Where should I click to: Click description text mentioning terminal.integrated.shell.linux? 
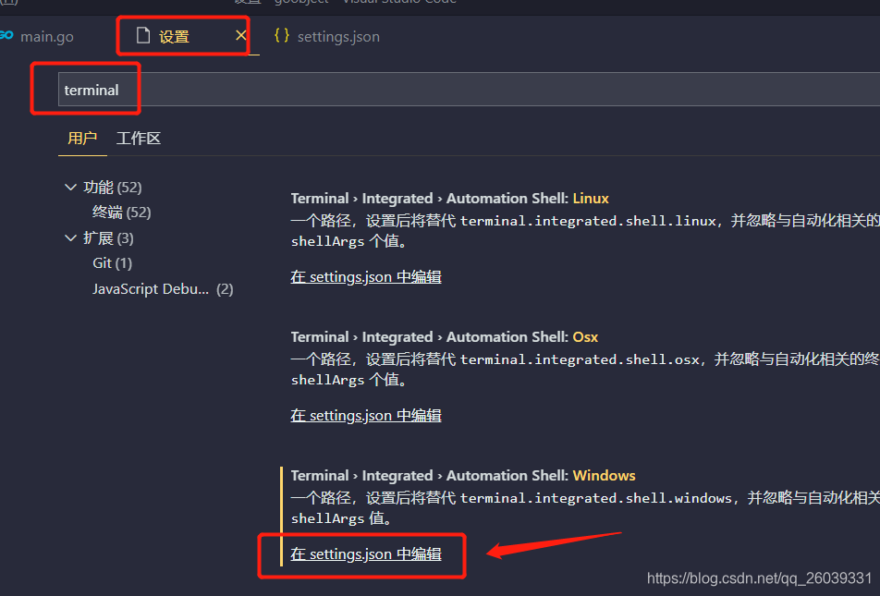pos(585,231)
